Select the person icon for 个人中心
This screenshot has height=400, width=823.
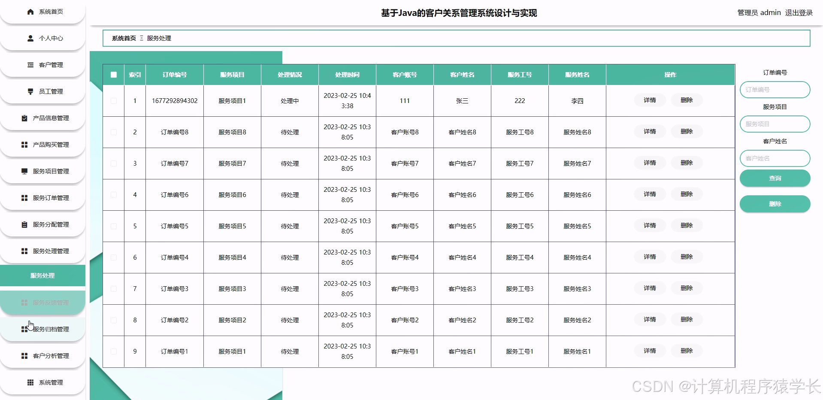[x=30, y=38]
